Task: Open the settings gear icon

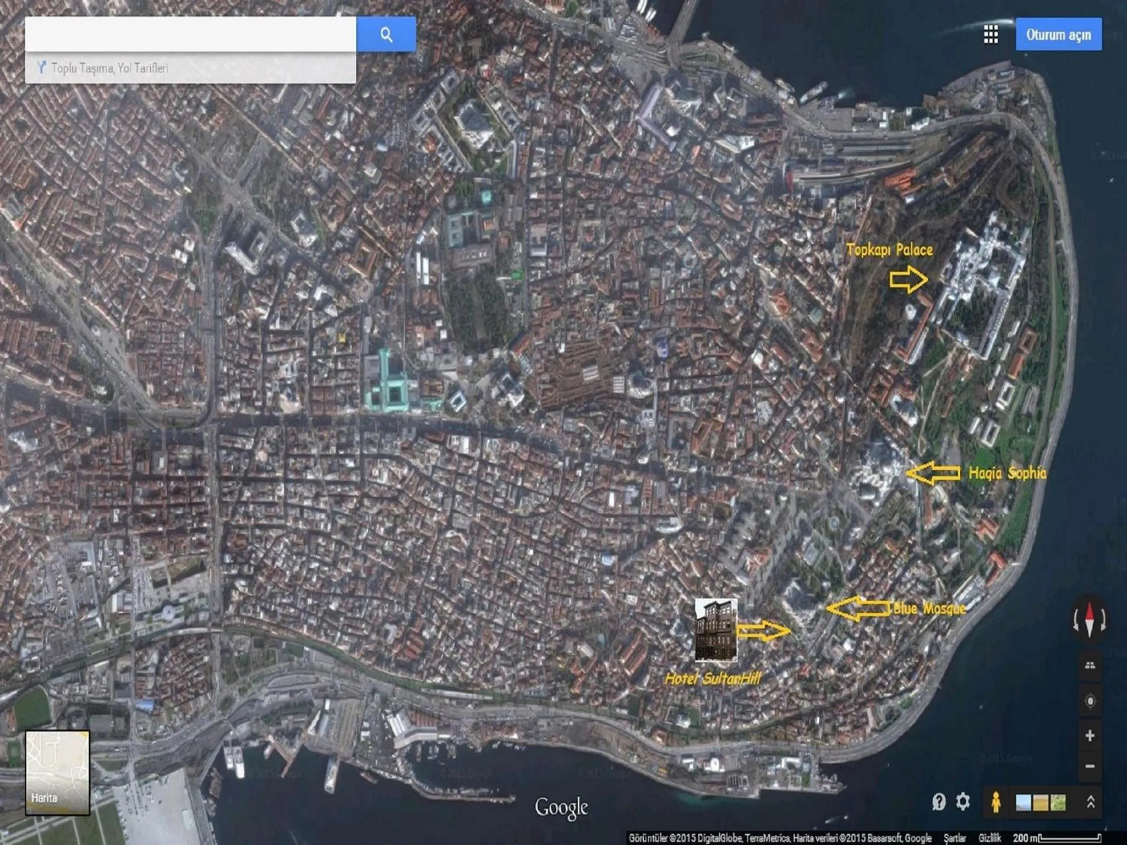Action: click(x=962, y=802)
